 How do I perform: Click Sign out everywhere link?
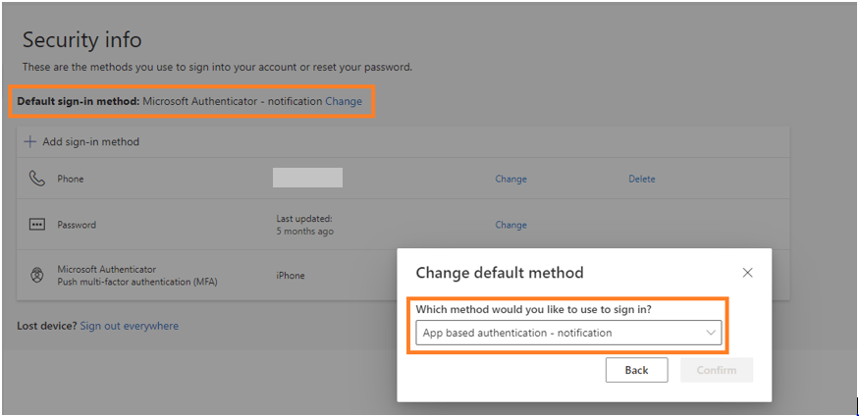[130, 327]
